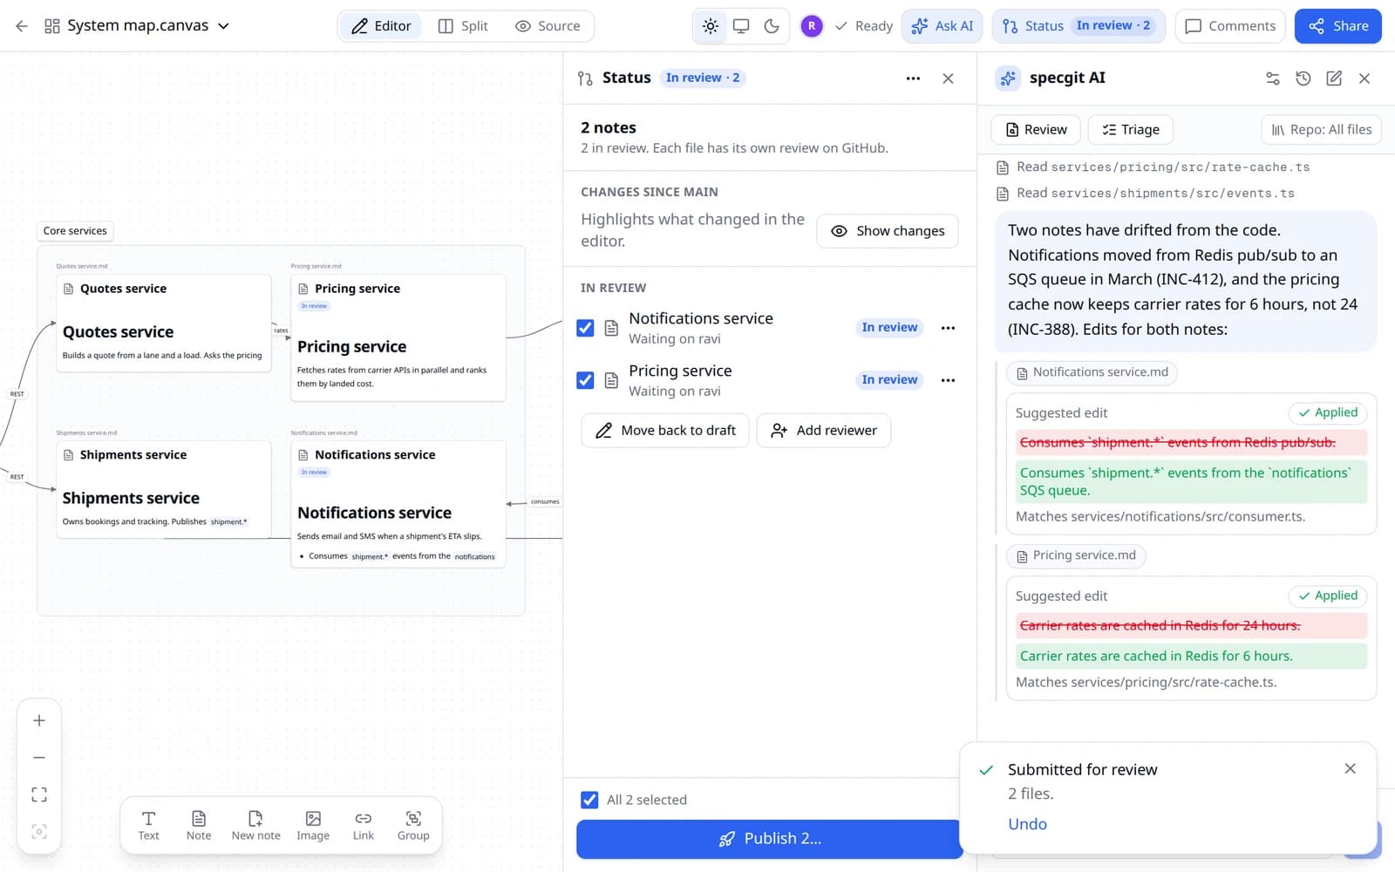
Task: Close the specgit AI panel
Action: click(1364, 78)
